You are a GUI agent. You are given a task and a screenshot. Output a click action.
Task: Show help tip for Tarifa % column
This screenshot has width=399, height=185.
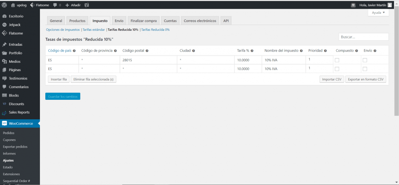click(252, 51)
